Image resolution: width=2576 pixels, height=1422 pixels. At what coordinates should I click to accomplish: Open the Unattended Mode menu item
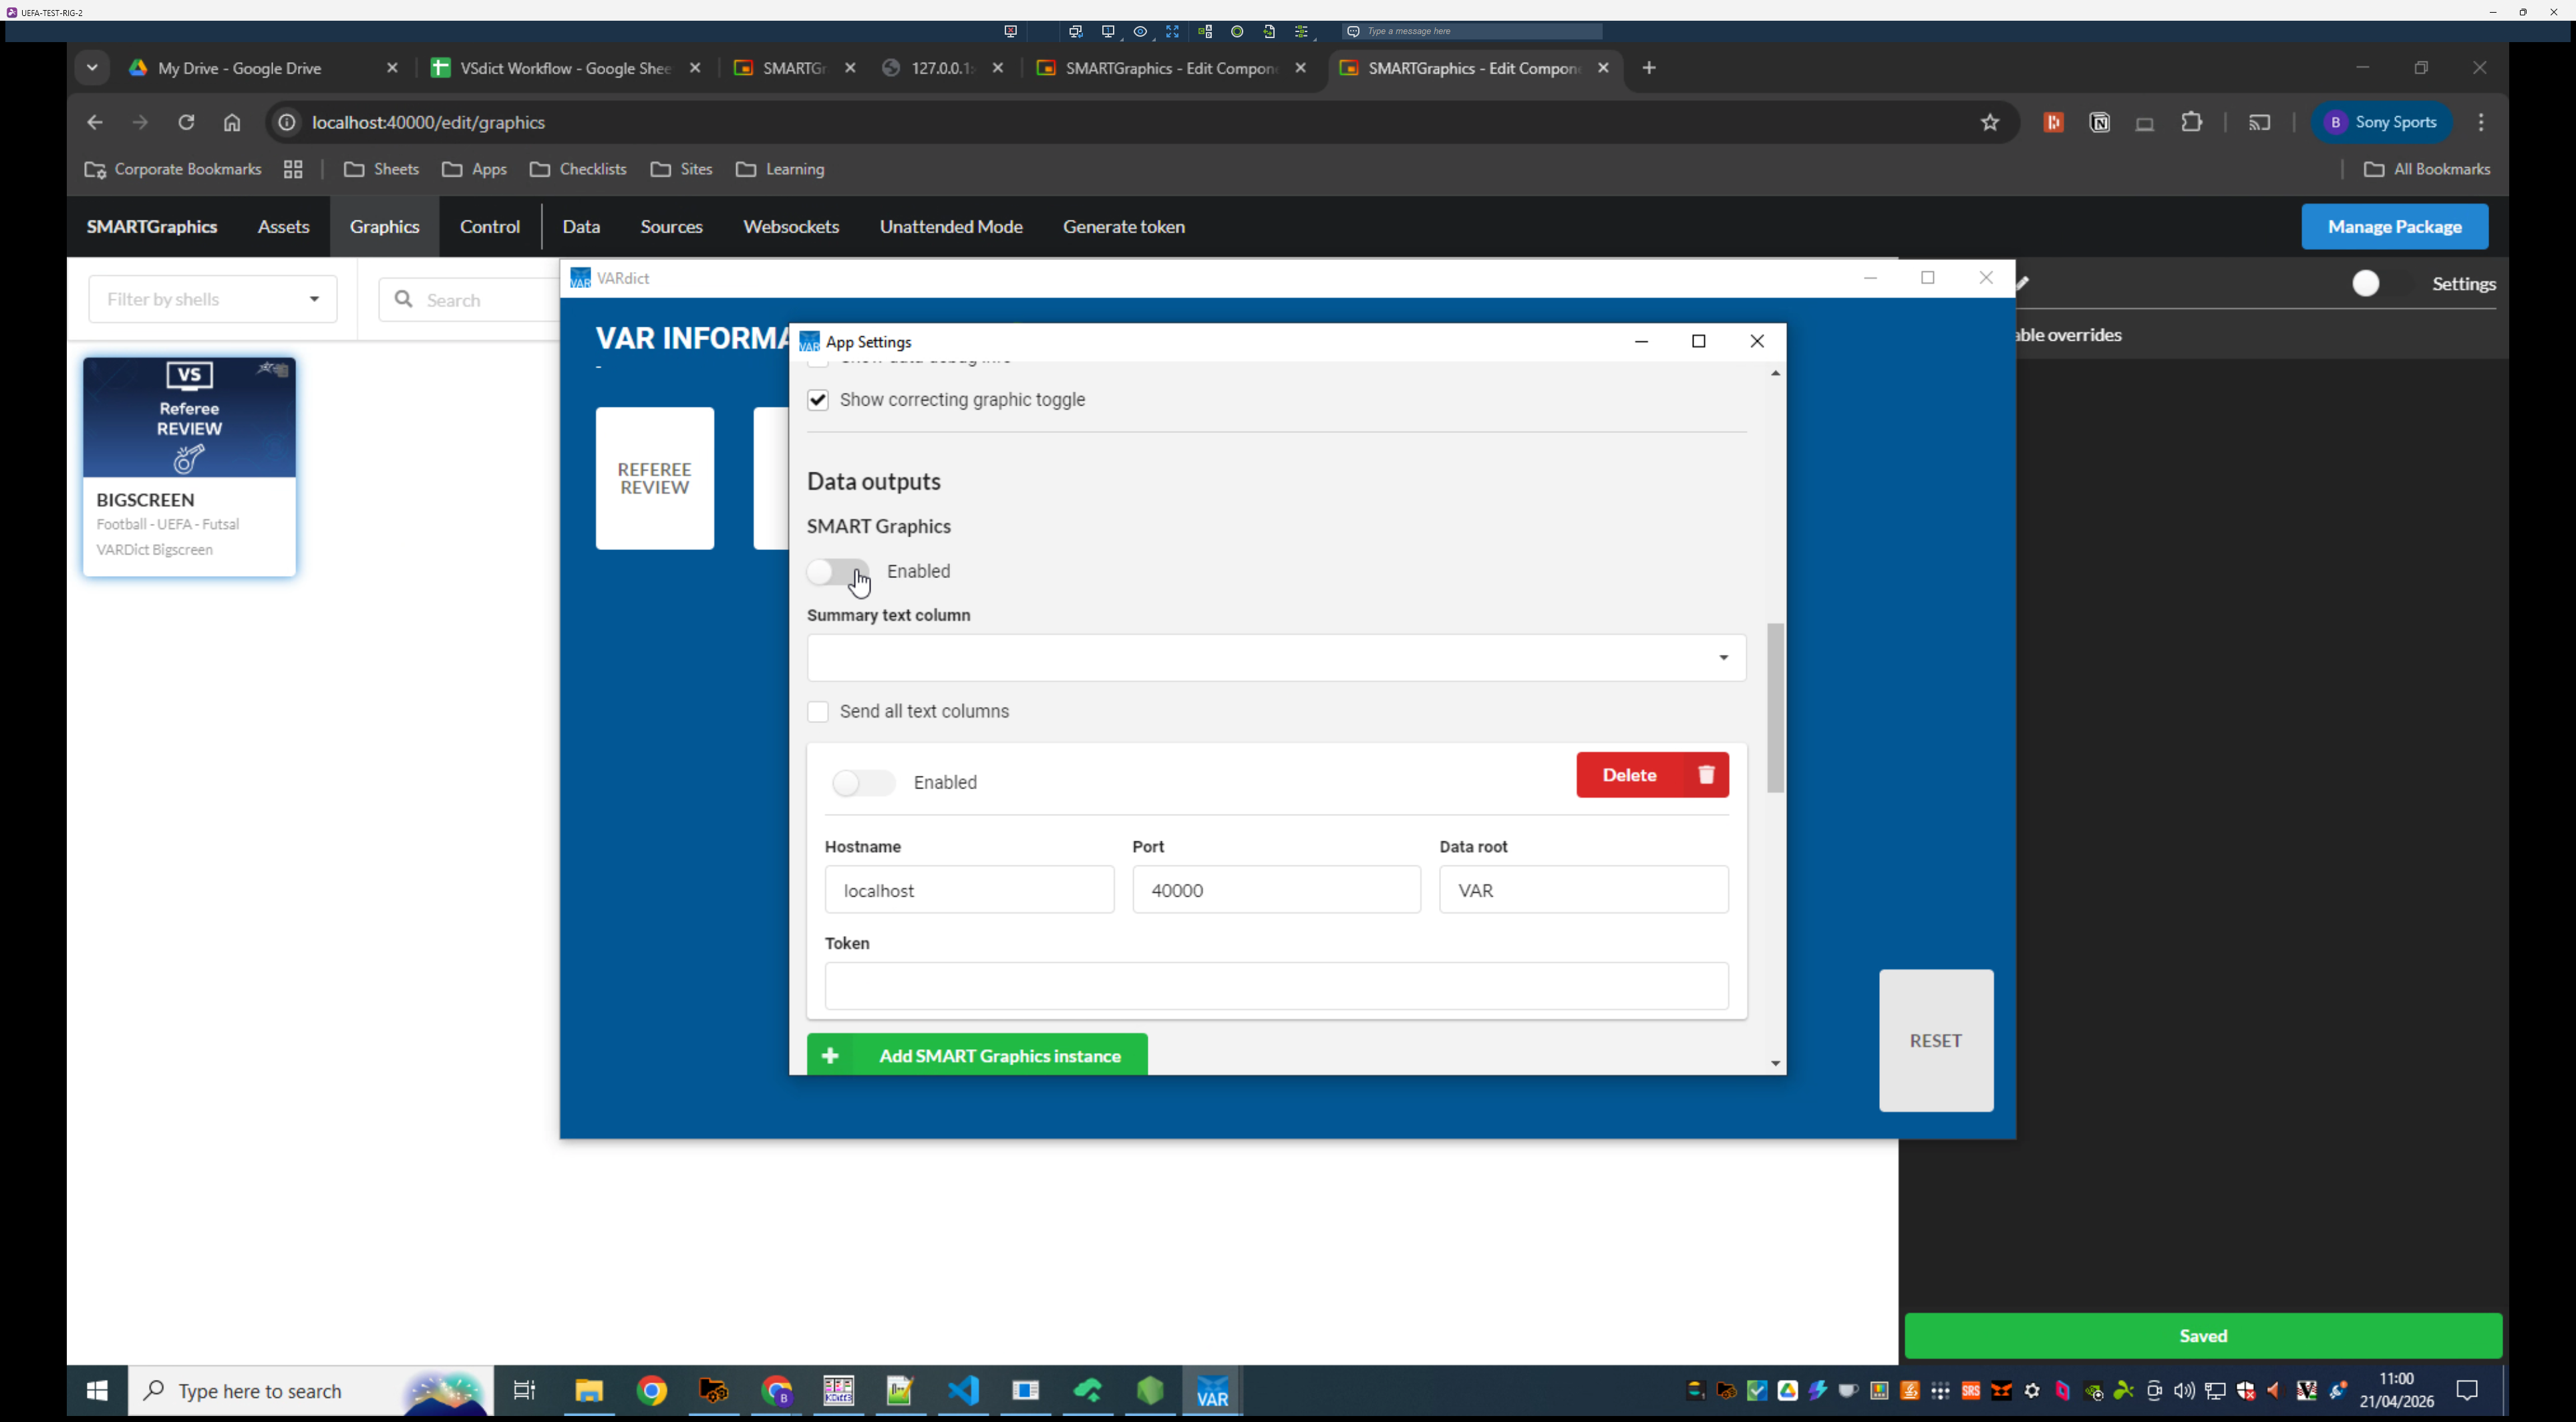tap(950, 227)
